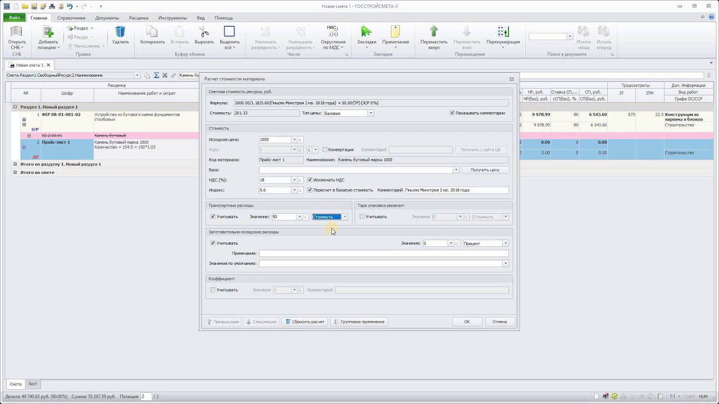Switch to the Документы ribbon tab
719x404 pixels.
[x=107, y=18]
